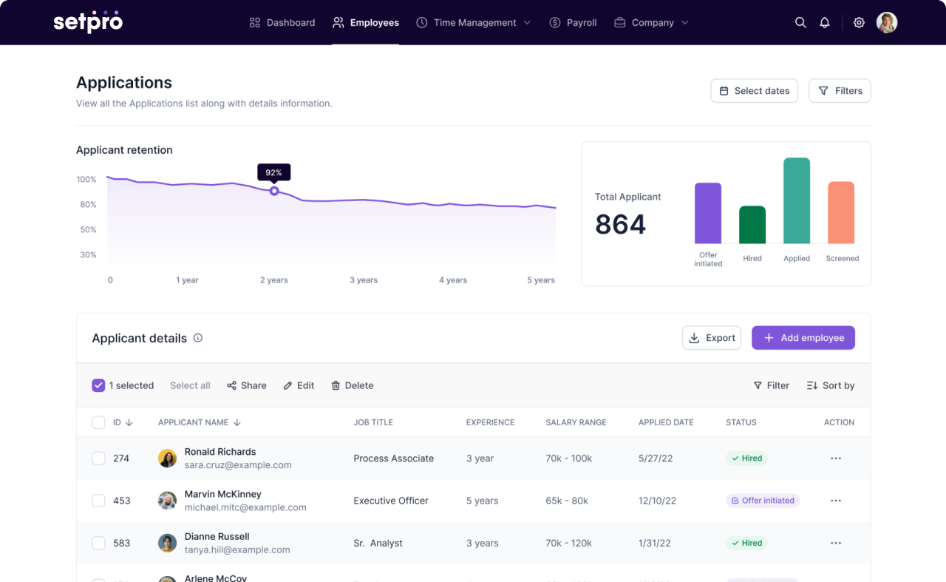Export applicant details
Screen dimensions: 946x582
click(712, 338)
